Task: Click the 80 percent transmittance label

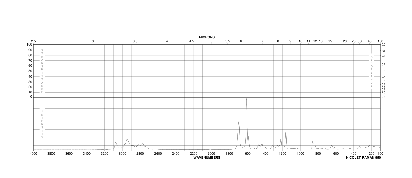Action: tap(30, 55)
